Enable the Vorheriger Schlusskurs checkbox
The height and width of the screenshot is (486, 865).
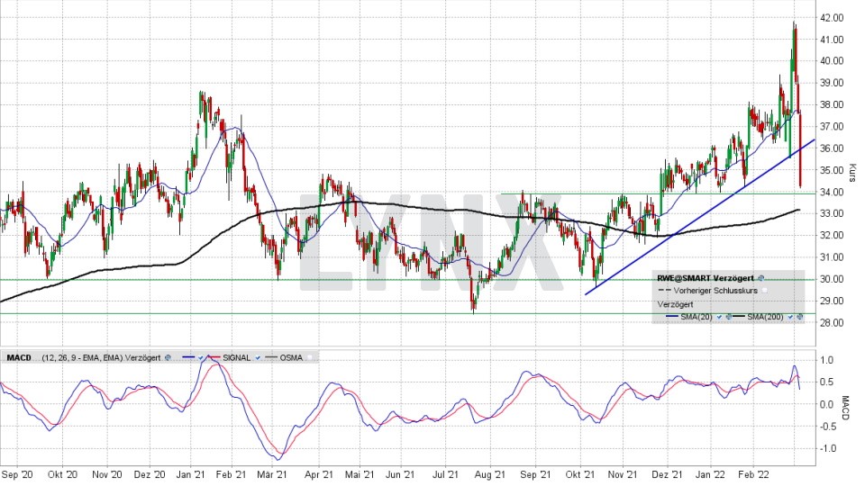pos(765,291)
